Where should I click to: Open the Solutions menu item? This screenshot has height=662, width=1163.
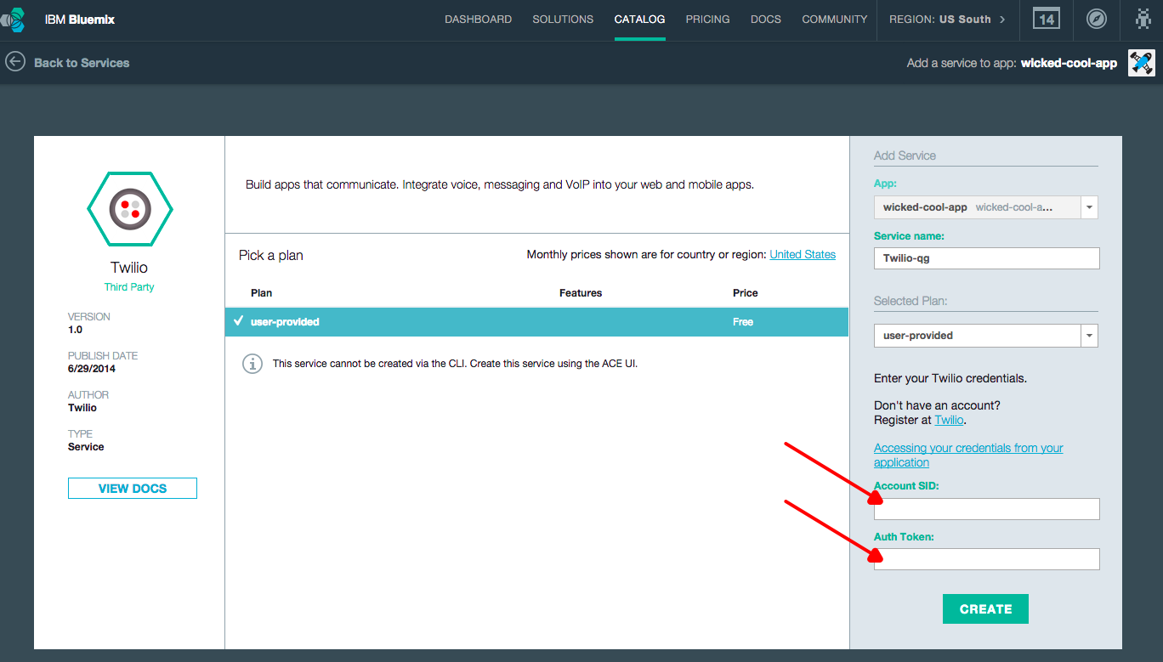[x=563, y=19]
